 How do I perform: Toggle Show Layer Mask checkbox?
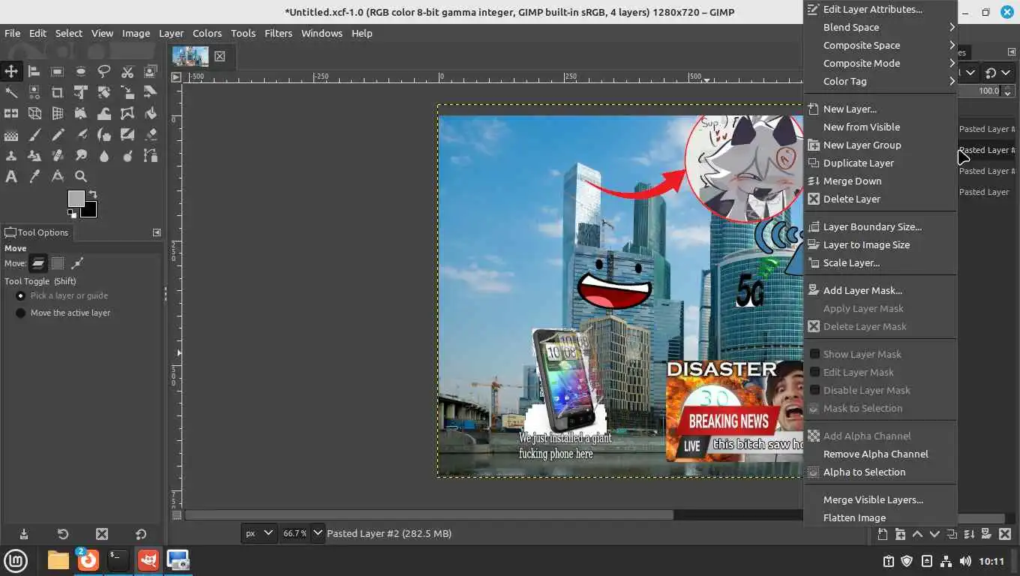click(814, 354)
